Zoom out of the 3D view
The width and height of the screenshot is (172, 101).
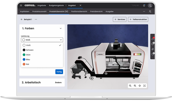pos(130,86)
